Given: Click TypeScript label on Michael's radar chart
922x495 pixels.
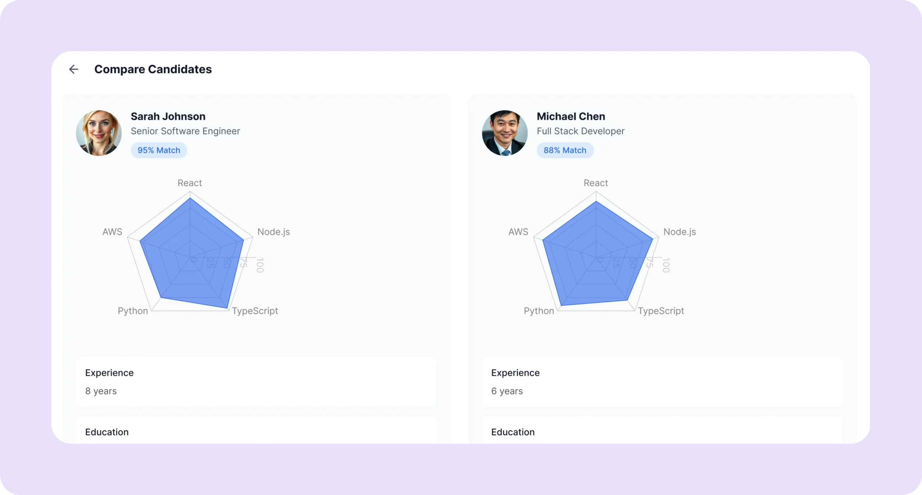Looking at the screenshot, I should click(661, 311).
